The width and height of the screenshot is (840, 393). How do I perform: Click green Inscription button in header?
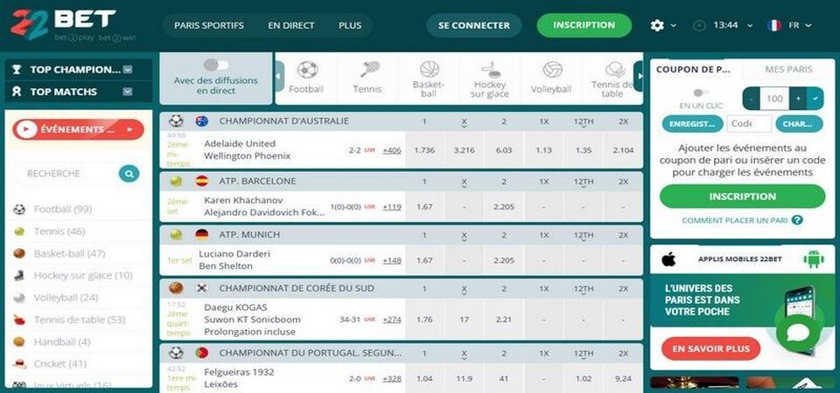coord(584,25)
